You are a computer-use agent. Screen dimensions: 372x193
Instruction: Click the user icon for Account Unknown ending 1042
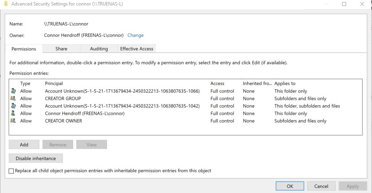(x=13, y=106)
